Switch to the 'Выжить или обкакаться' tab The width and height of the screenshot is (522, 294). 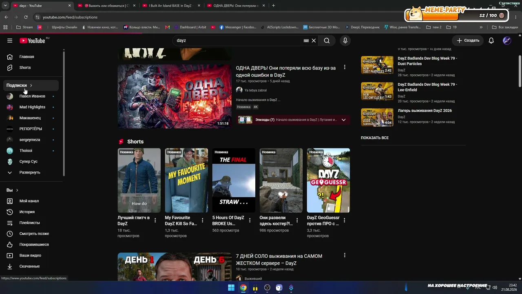coord(107,6)
